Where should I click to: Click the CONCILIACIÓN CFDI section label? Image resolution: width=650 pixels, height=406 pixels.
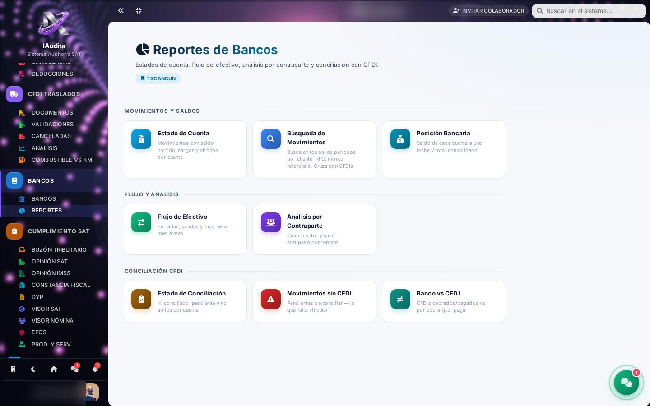pos(153,271)
